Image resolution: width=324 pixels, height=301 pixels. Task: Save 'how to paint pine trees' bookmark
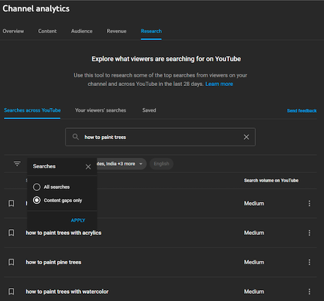[x=11, y=262]
